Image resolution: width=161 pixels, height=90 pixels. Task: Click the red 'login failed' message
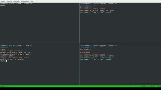coord(87,51)
